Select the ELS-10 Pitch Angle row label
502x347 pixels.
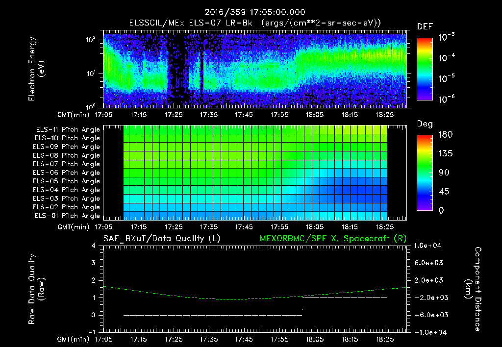tap(67, 138)
